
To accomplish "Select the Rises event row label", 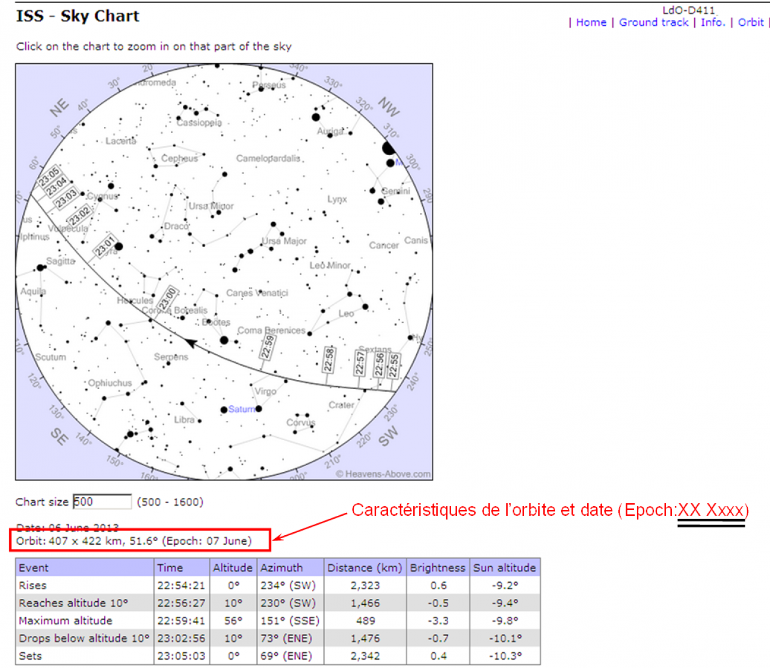I will coord(32,585).
